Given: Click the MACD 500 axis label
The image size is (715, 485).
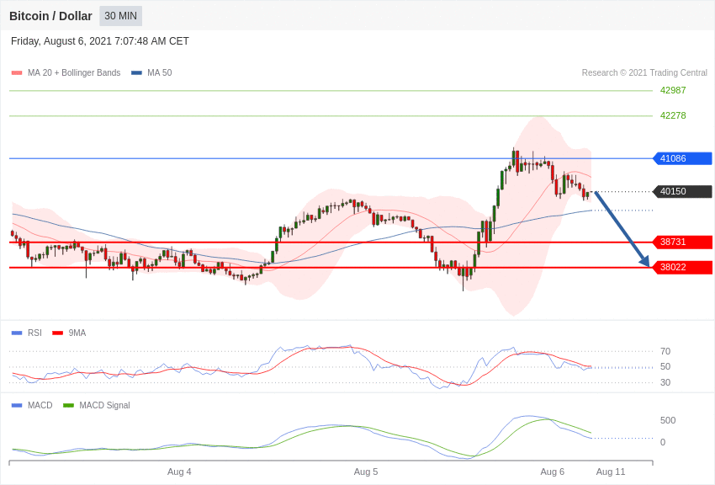Looking at the screenshot, I should (x=668, y=420).
